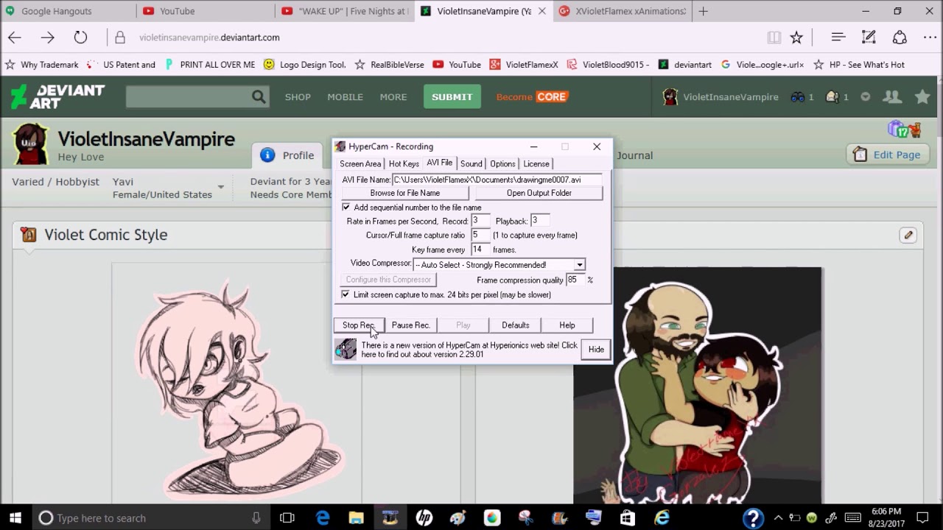Open the SHOP menu on DeviantArt
This screenshot has height=530, width=943.
tap(298, 96)
